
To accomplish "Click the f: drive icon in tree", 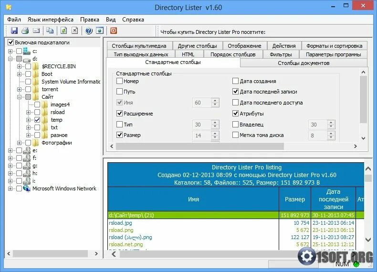I will pyautogui.click(x=27, y=158).
